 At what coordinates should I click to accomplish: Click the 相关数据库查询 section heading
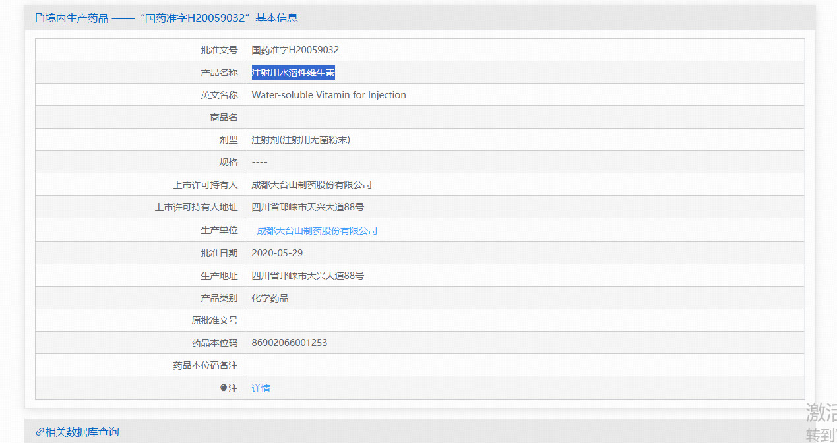82,432
